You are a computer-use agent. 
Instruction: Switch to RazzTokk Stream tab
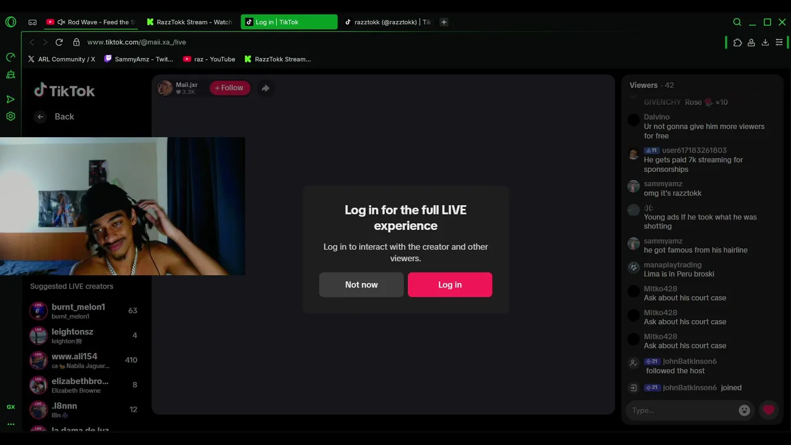[x=189, y=22]
